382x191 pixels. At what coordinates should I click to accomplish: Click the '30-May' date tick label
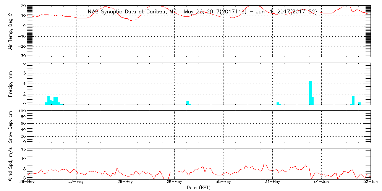pos(223,182)
